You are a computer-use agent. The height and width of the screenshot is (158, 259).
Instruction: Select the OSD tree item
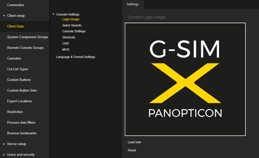pos(66,43)
